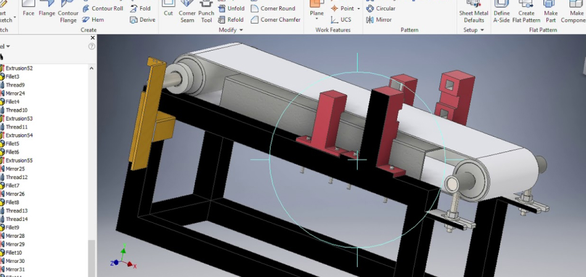Select the Contour Roll tool
This screenshot has height=277, width=586.
tap(102, 9)
